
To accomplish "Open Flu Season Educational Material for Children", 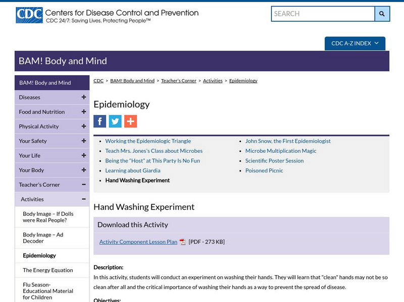I will (52, 291).
